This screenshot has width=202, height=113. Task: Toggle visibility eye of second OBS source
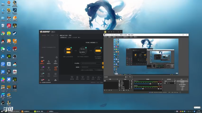pos(130,82)
